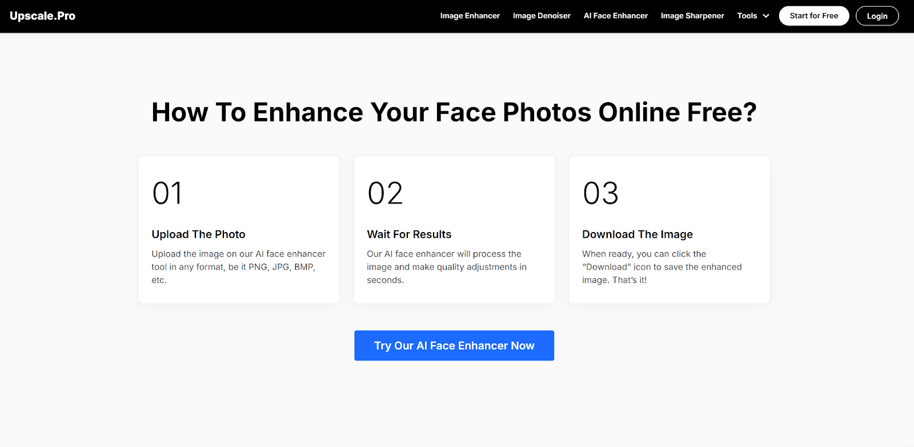This screenshot has width=914, height=447.
Task: Click the How To Enhance heading
Action: pyautogui.click(x=454, y=112)
